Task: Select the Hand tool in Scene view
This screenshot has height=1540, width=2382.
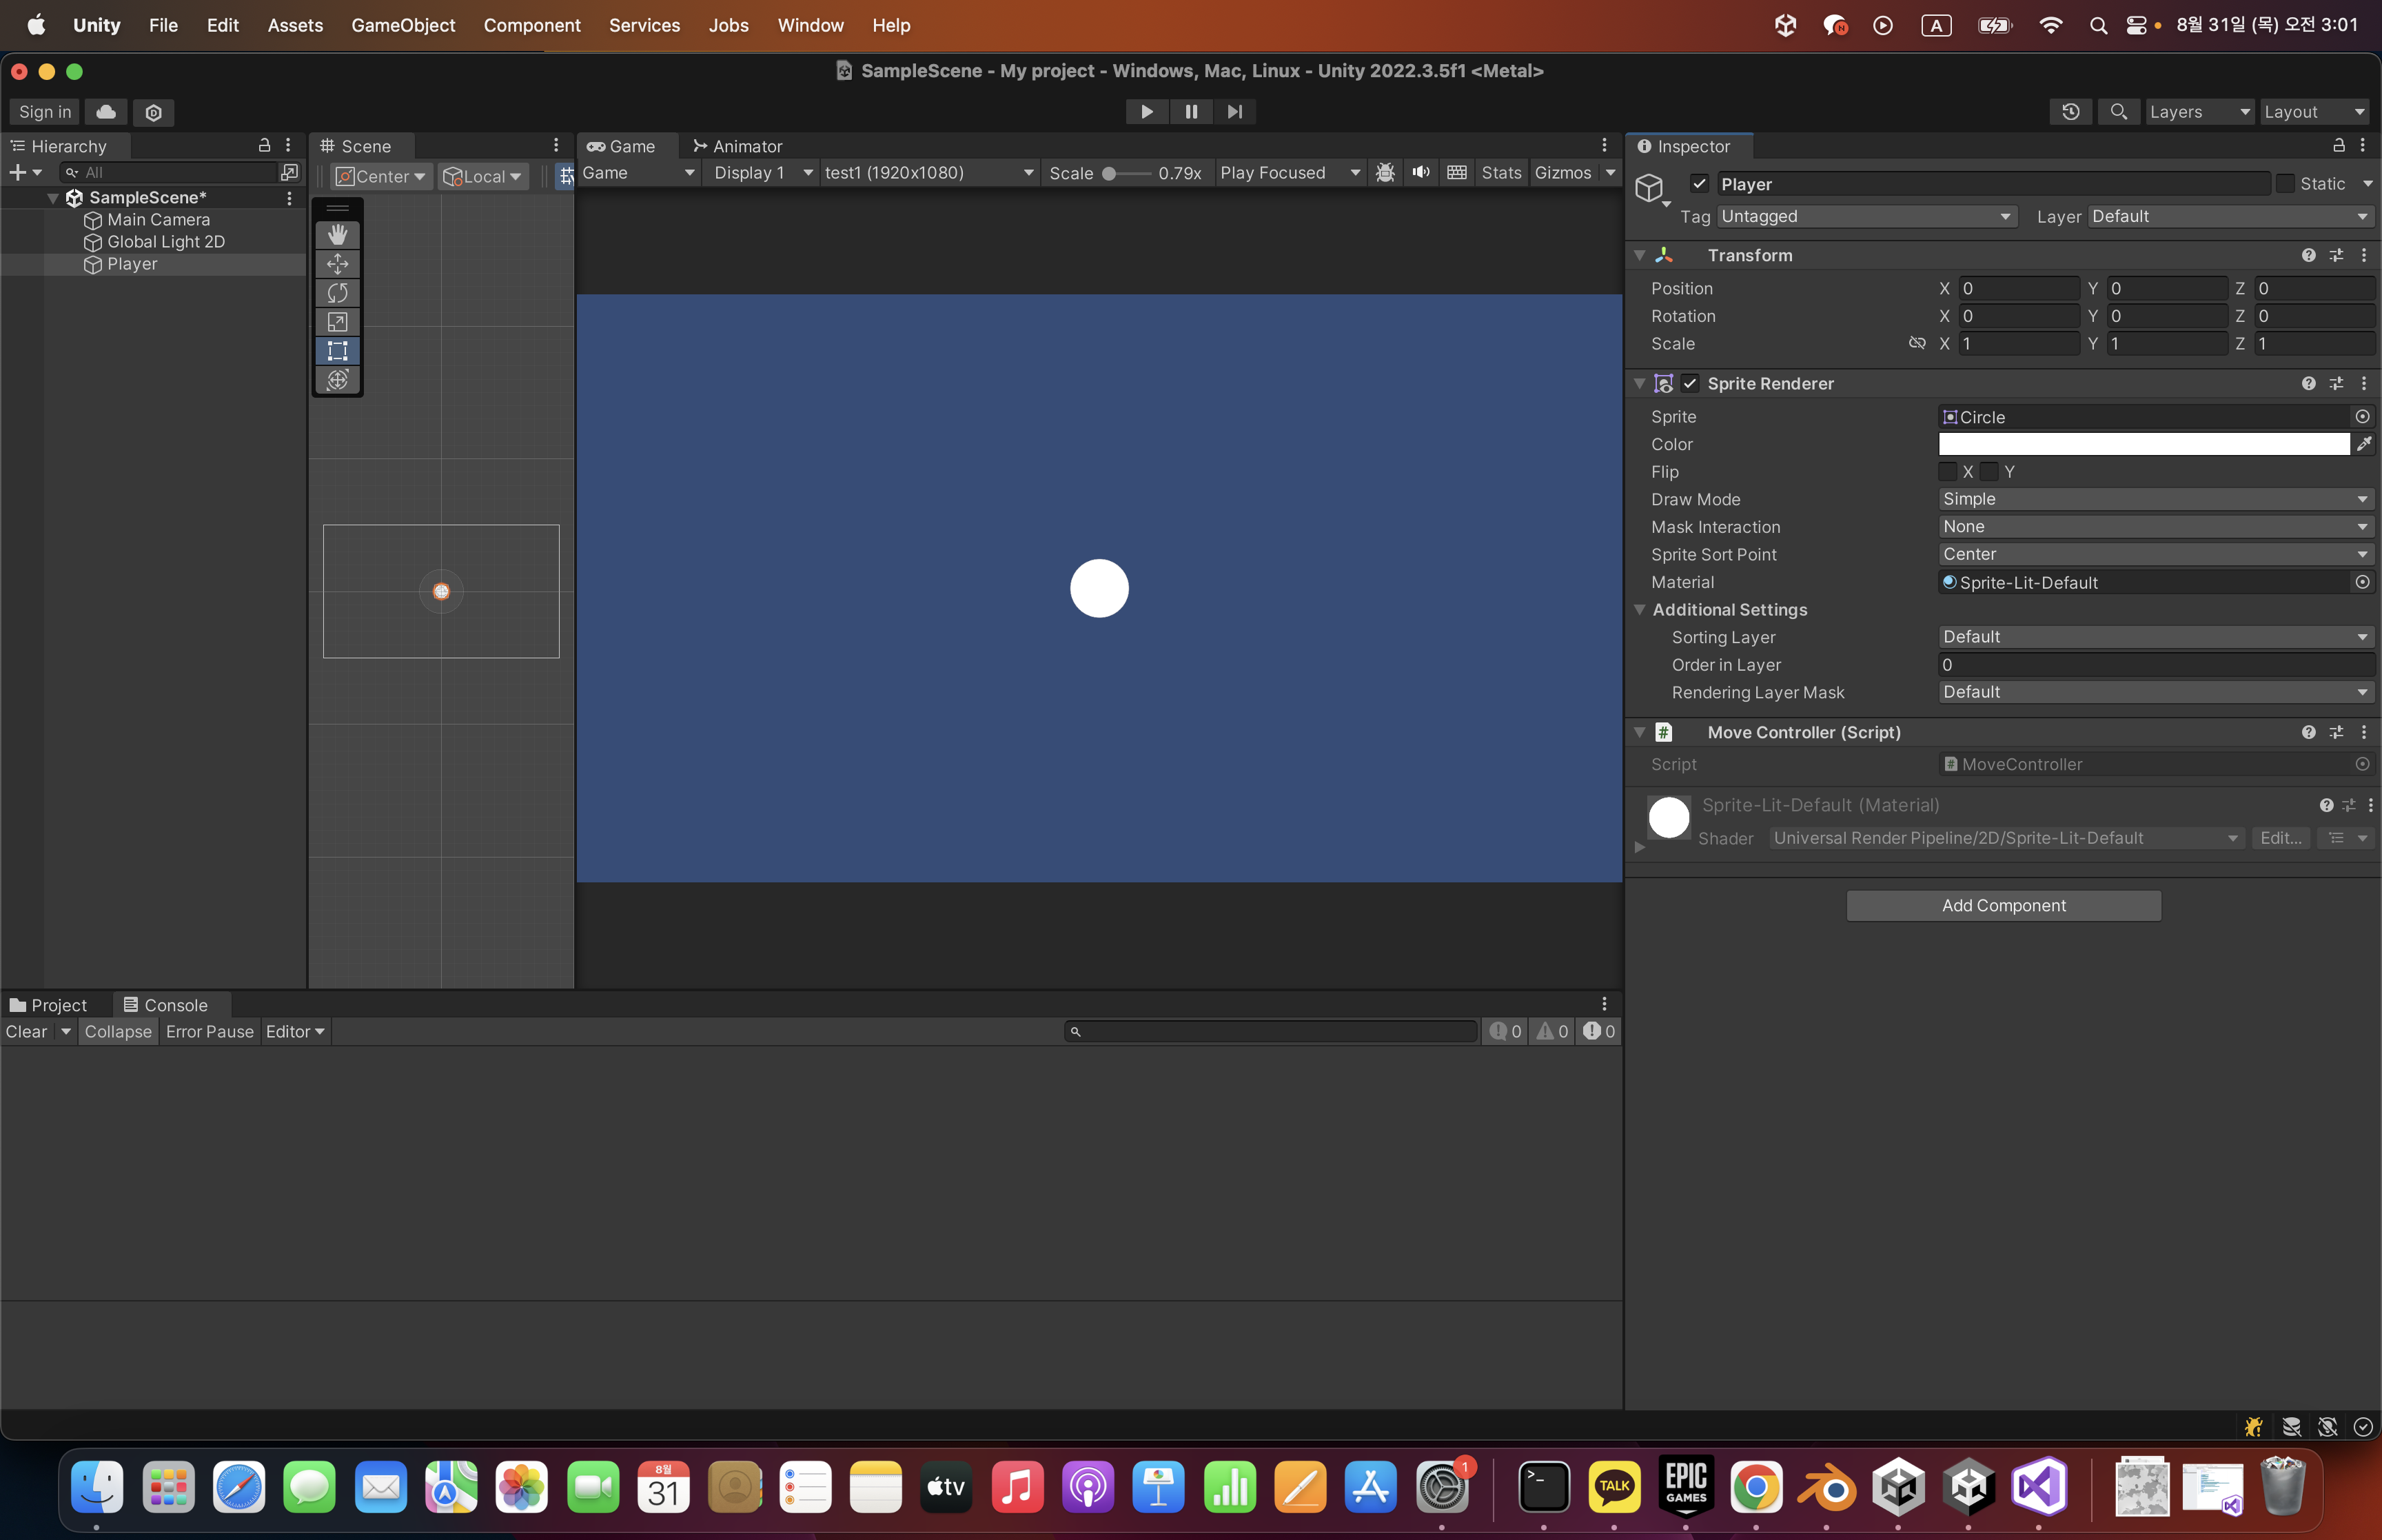Action: (337, 234)
